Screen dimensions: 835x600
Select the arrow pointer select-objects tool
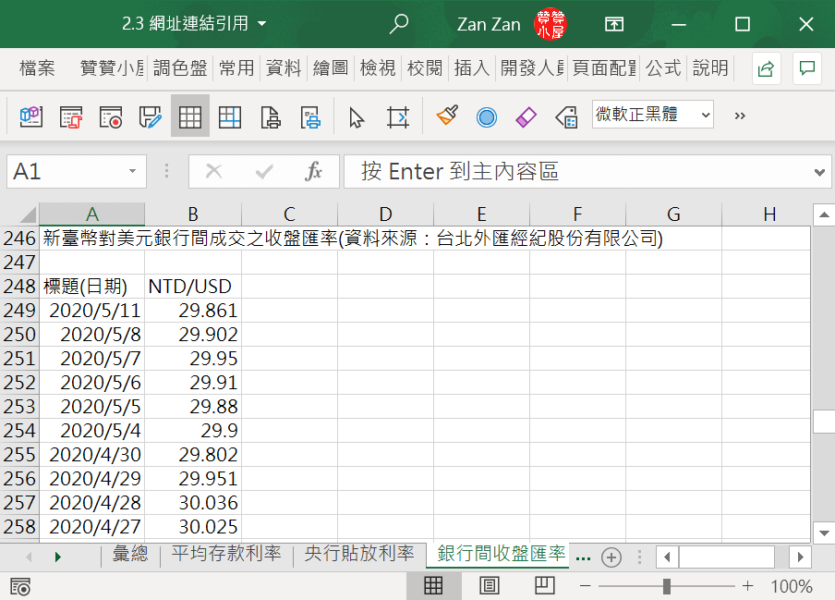[357, 117]
